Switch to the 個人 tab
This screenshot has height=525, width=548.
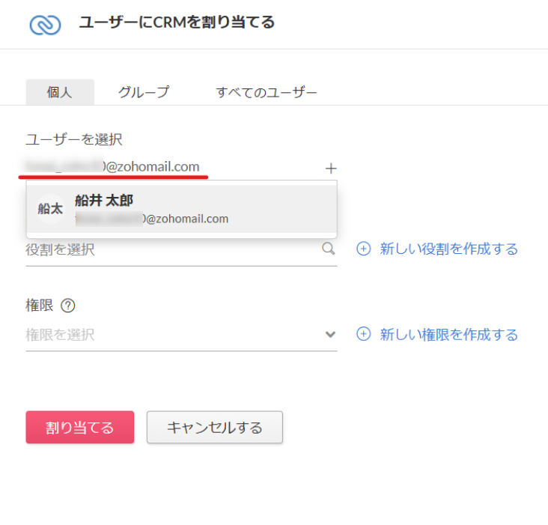[x=60, y=92]
